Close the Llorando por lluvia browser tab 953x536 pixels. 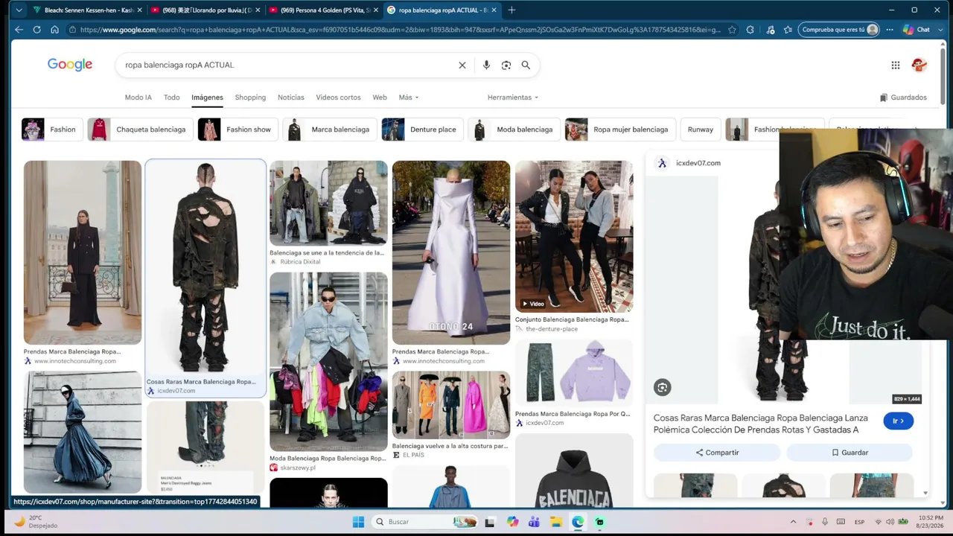click(x=258, y=10)
